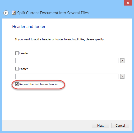Open the arrow menu beside Footer field
This screenshot has width=134, height=133.
point(122,76)
